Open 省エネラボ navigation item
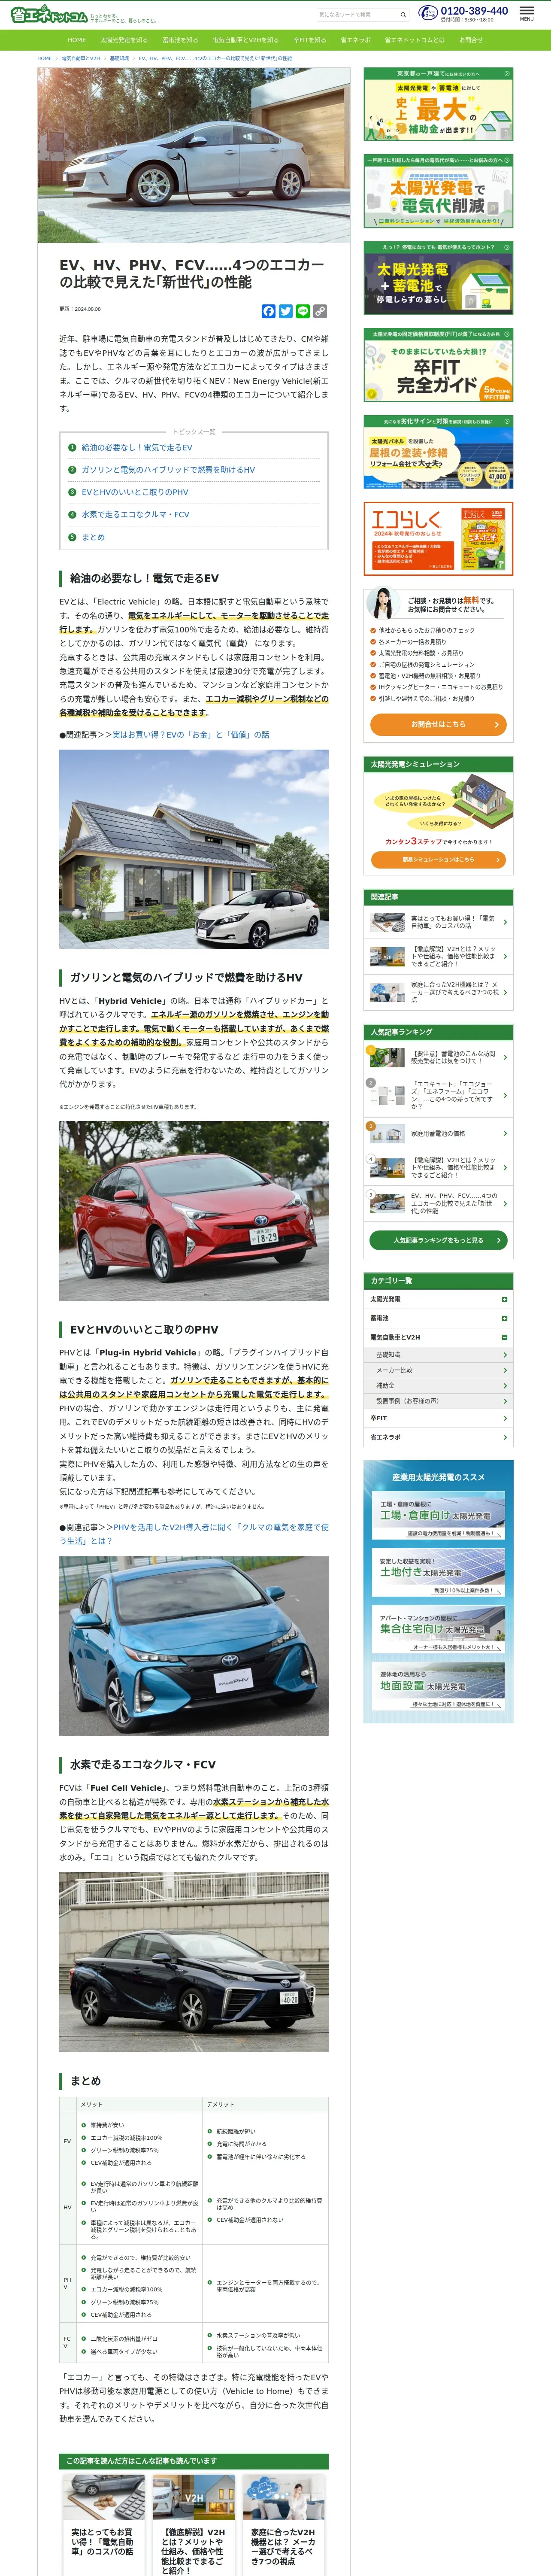This screenshot has width=551, height=2576. (x=356, y=40)
